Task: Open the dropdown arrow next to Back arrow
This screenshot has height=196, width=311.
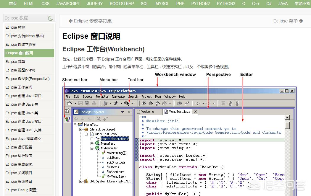Action: click(x=203, y=103)
